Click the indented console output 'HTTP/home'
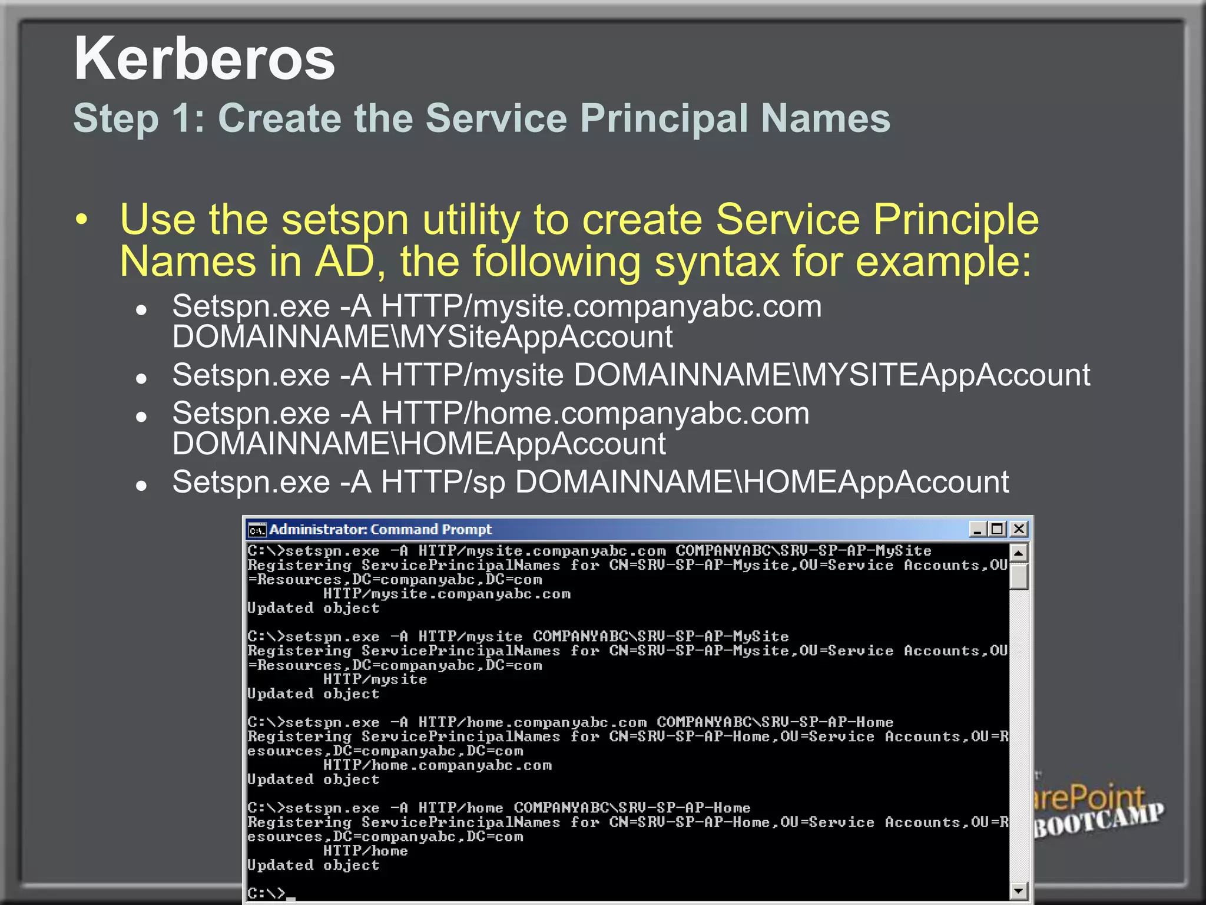 (366, 851)
